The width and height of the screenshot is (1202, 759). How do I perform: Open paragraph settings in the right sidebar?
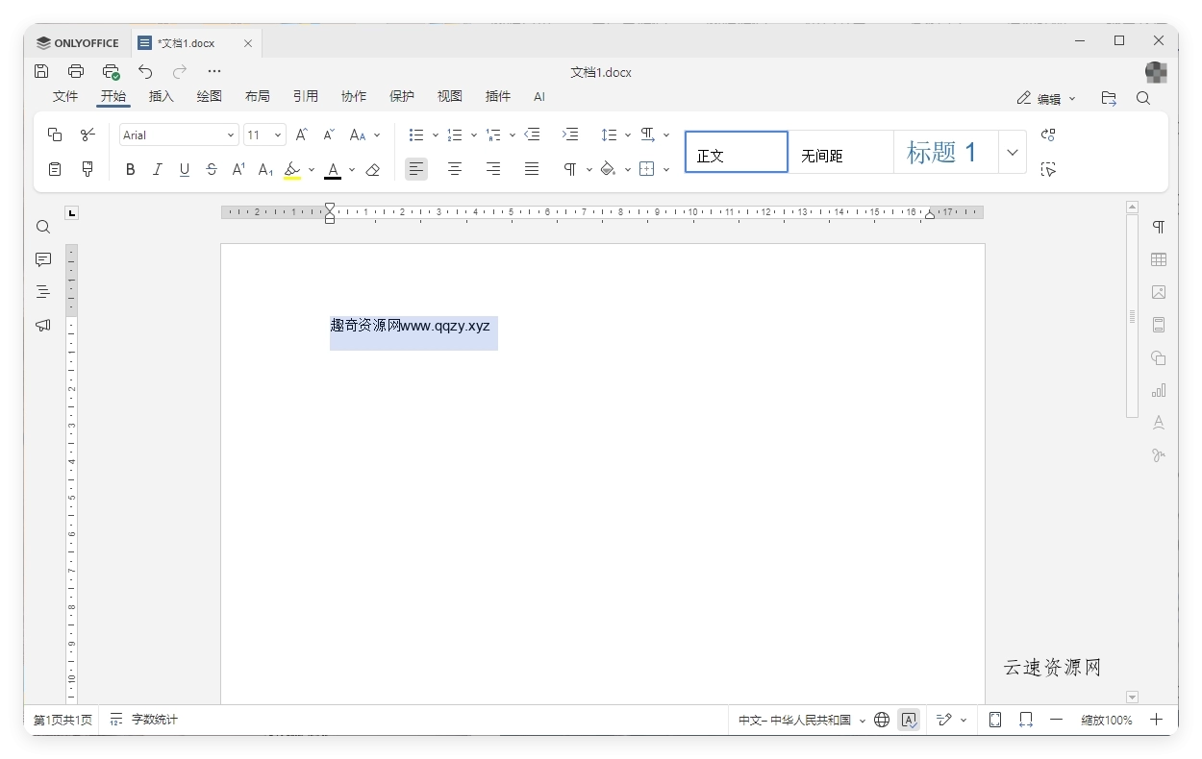click(x=1158, y=228)
